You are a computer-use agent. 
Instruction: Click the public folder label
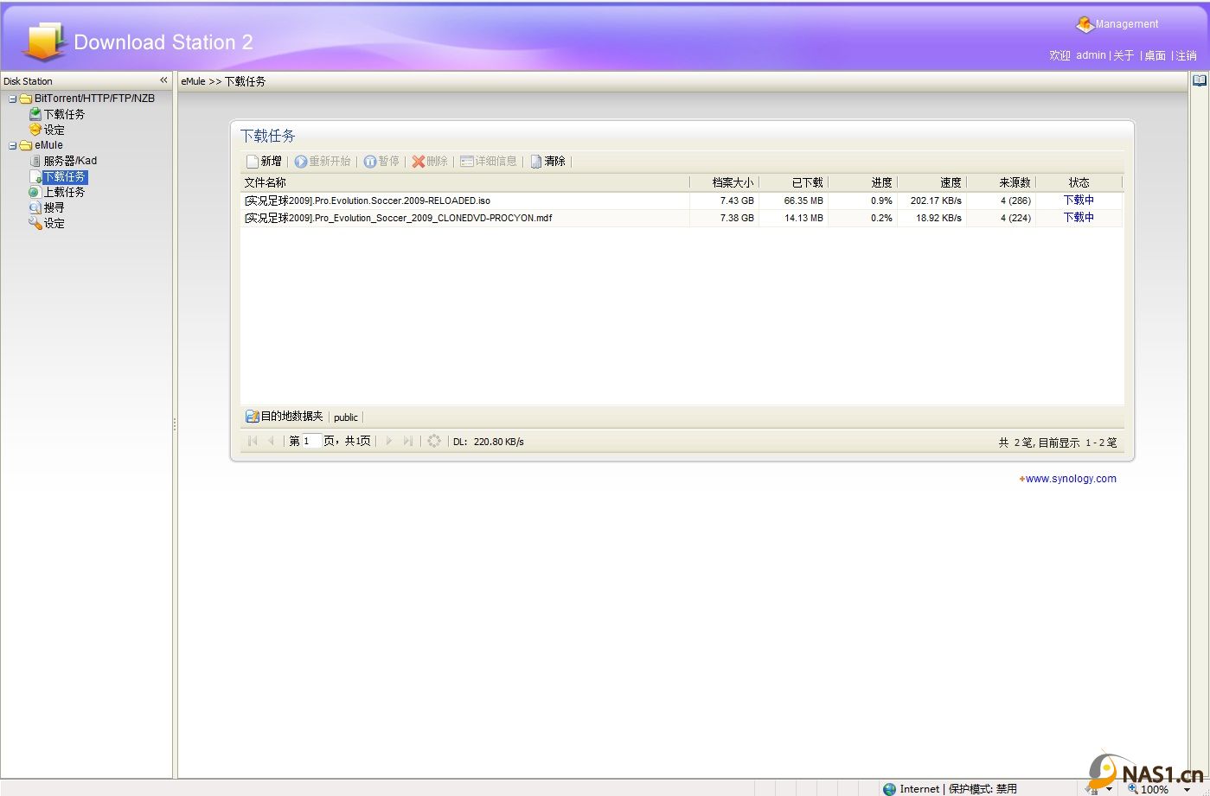[x=346, y=417]
